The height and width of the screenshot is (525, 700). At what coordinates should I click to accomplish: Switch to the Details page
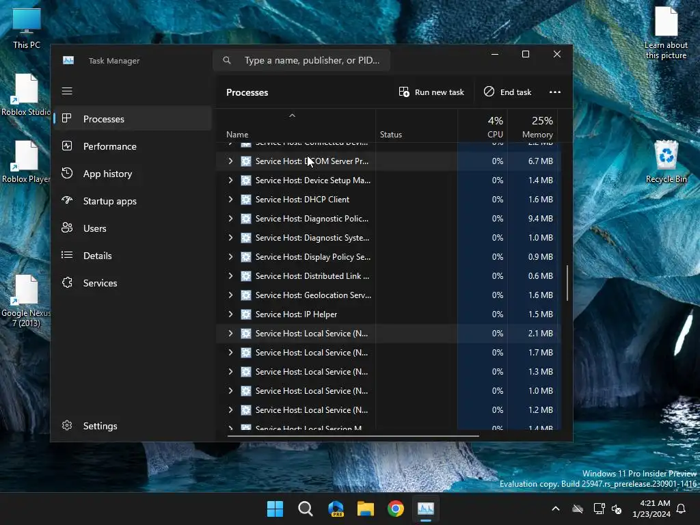(132, 256)
